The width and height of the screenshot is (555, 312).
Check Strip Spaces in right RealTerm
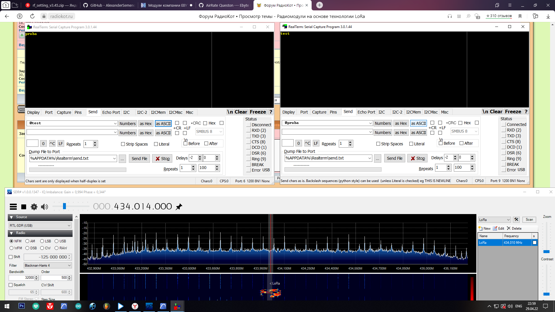[378, 144]
